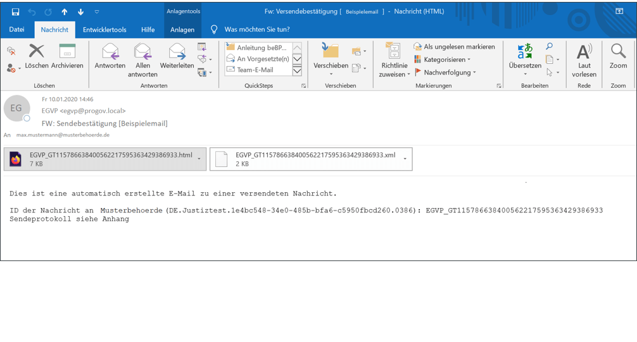The width and height of the screenshot is (637, 342).
Task: Mark message Als ungelesen markieren
Action: (x=454, y=47)
